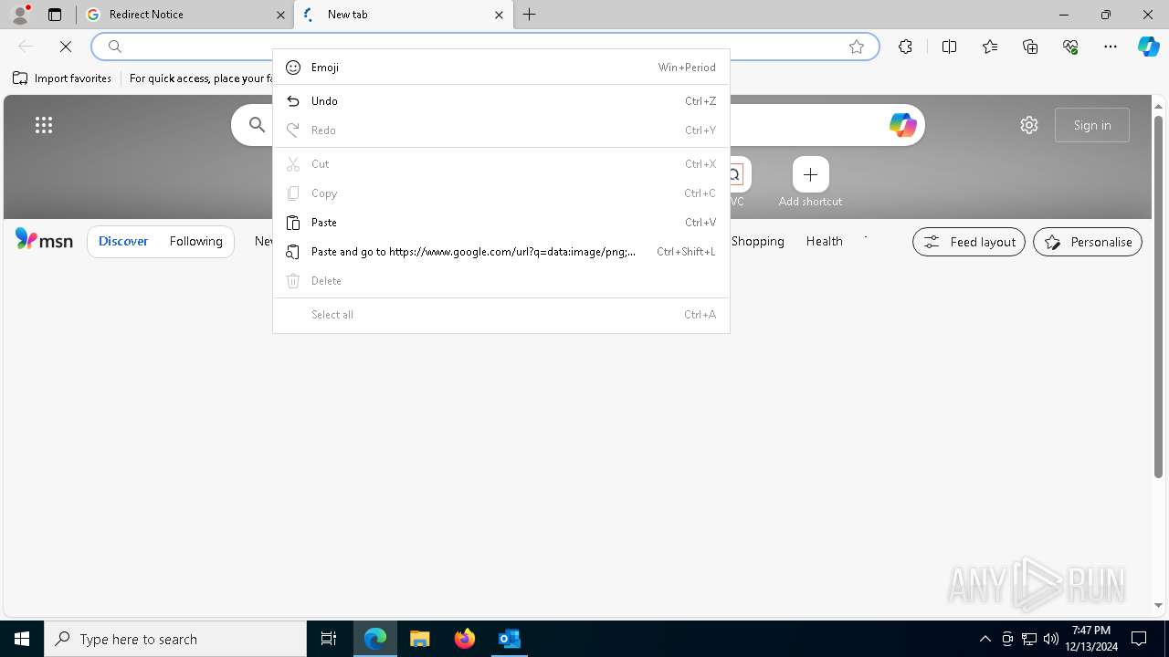Image resolution: width=1169 pixels, height=657 pixels.
Task: Choose Emoji from the context menu
Action: 501,68
